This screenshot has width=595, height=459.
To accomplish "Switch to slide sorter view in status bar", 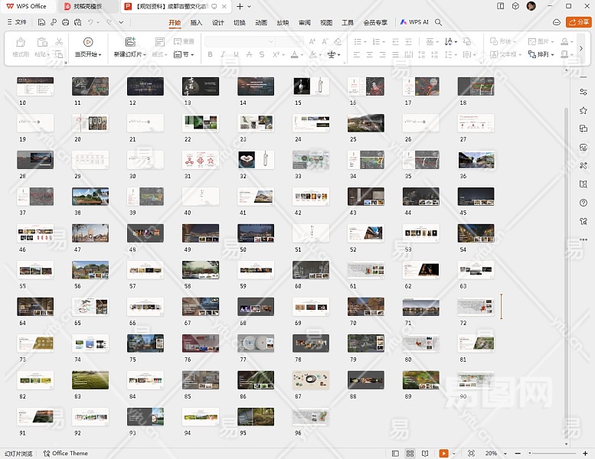I will coord(410,454).
